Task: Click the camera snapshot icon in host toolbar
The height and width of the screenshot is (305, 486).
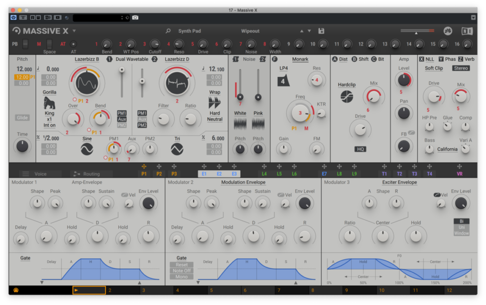Action: pos(135,18)
